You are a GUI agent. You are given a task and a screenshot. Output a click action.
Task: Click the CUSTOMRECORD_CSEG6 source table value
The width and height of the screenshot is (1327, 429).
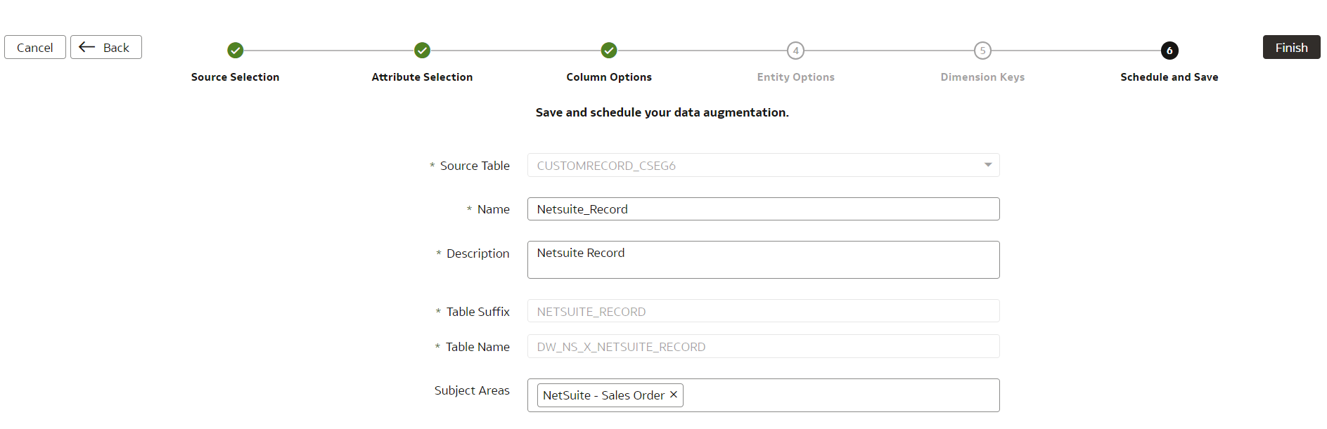pyautogui.click(x=606, y=166)
